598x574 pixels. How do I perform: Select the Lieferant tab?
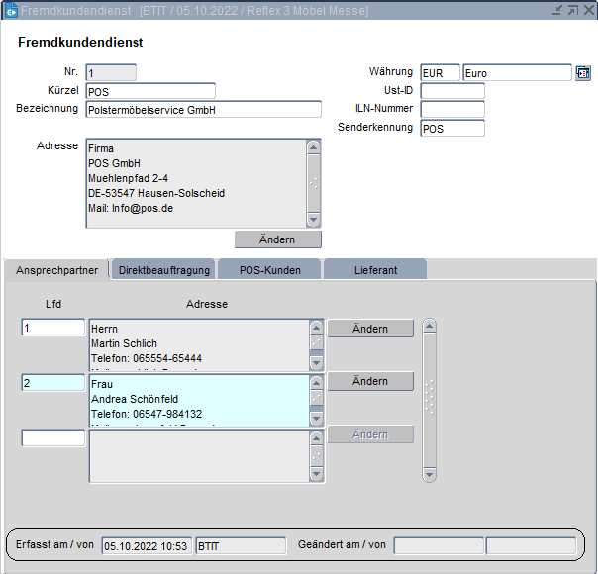coord(375,269)
